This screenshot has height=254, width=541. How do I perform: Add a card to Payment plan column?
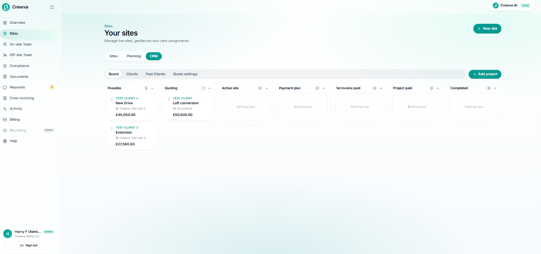coord(324,88)
